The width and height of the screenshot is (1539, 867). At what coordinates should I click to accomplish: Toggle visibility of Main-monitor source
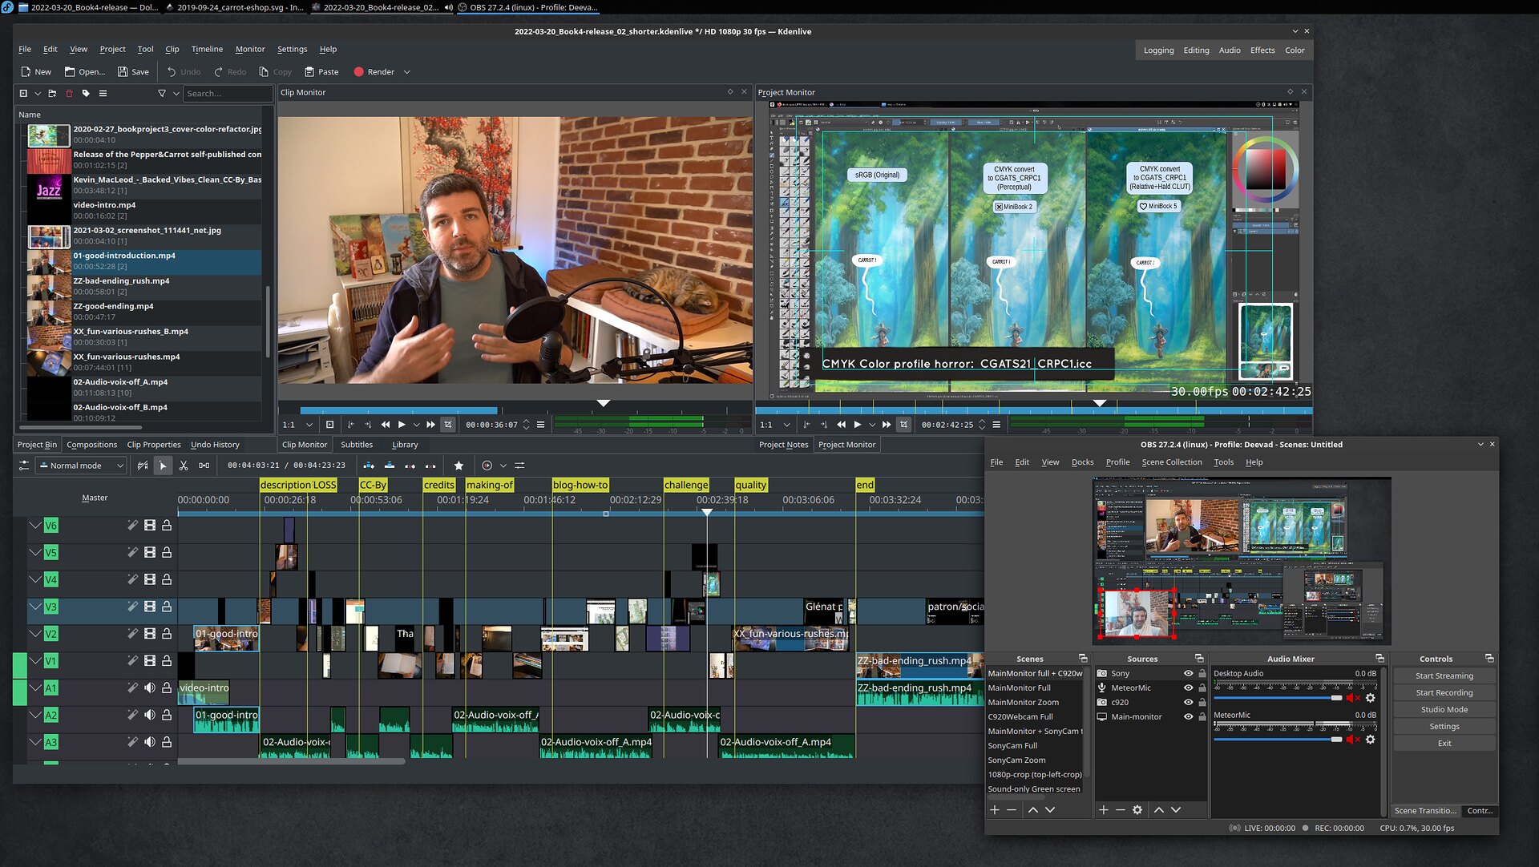1189,717
